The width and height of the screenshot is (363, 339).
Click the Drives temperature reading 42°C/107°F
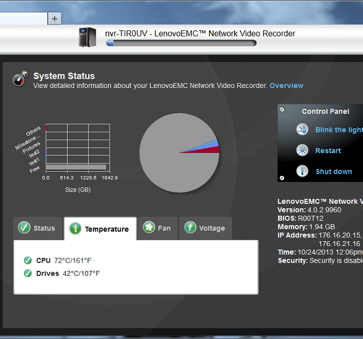click(81, 273)
